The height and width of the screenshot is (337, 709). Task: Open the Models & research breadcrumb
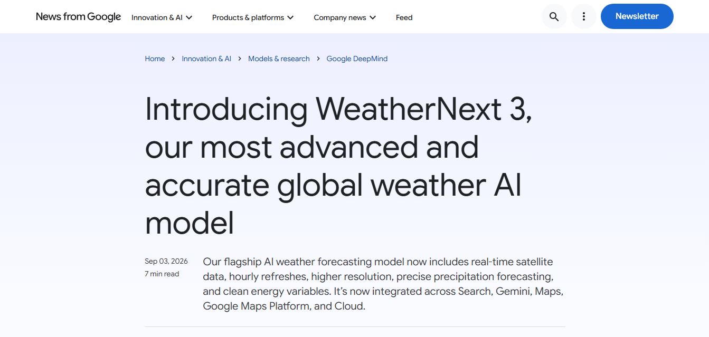pos(279,59)
